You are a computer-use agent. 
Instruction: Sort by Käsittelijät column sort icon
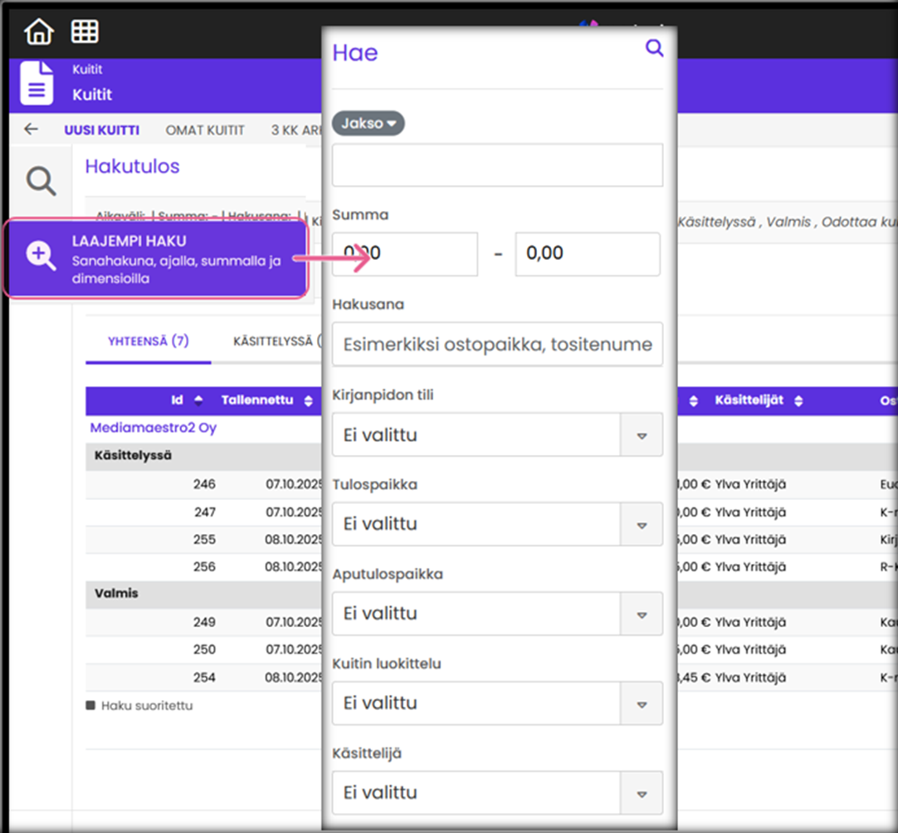tap(798, 401)
